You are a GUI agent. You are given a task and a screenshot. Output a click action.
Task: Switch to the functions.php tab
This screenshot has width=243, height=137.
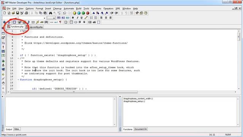pos(16,27)
